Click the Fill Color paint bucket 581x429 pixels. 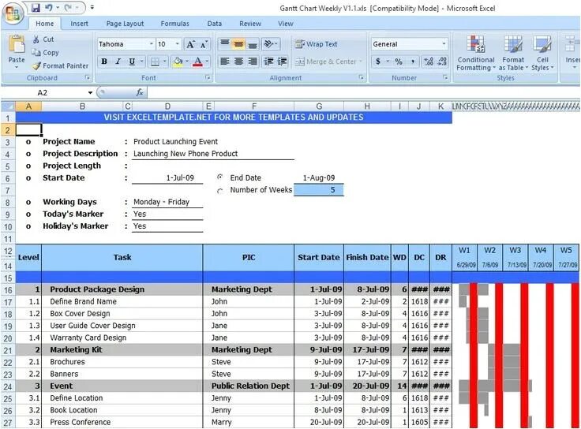pos(178,62)
